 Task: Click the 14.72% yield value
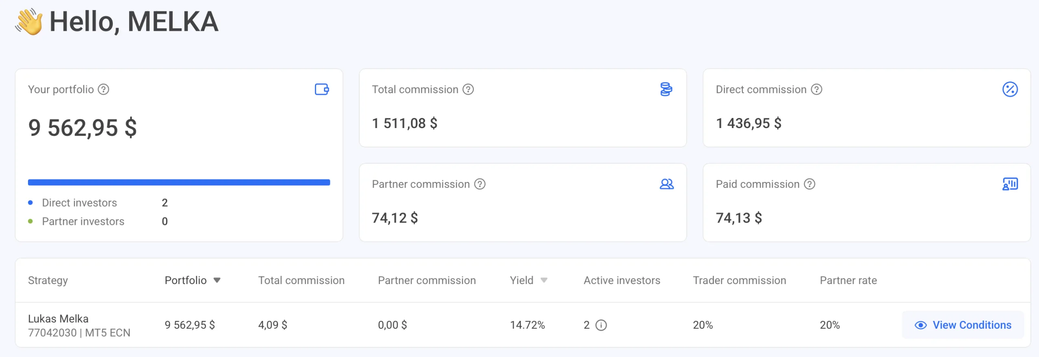527,325
